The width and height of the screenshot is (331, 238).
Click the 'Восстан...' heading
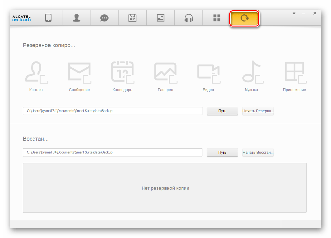point(36,139)
